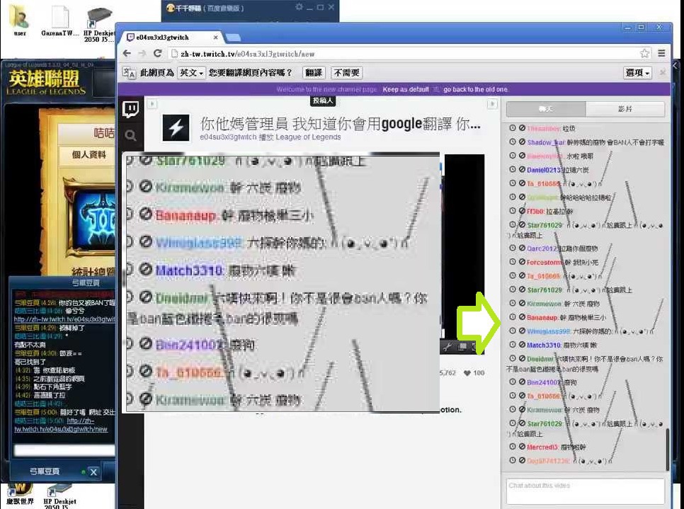Bookmark this page with the star icon
684x509 pixels.
(645, 54)
